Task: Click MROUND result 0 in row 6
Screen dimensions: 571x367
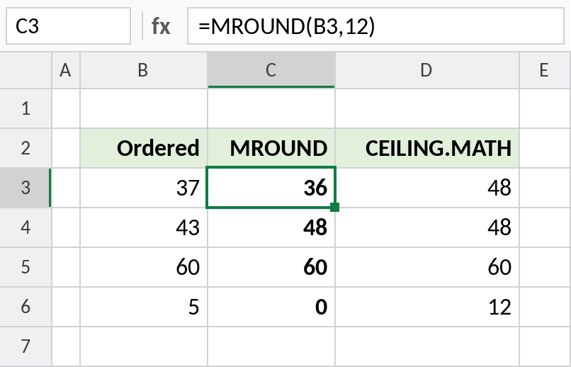Action: coord(271,307)
